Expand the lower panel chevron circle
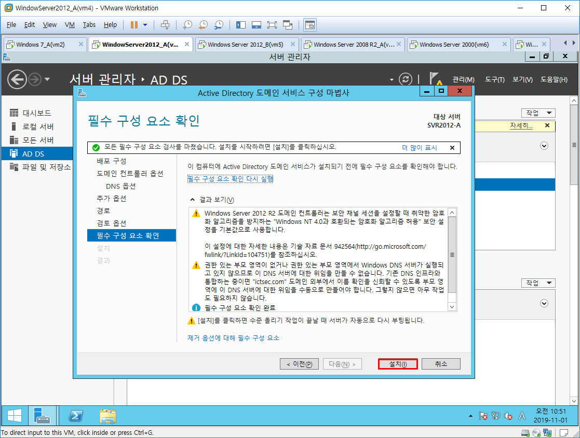 [544, 303]
